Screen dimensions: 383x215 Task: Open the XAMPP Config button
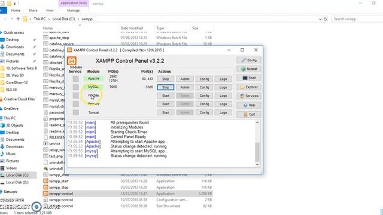pyautogui.click(x=249, y=60)
